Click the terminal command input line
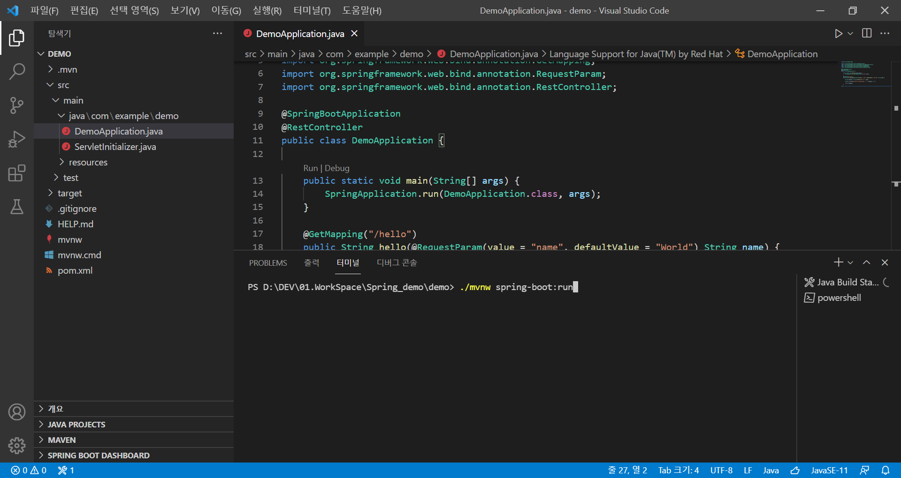Screen dimensions: 901x478 tap(413, 287)
